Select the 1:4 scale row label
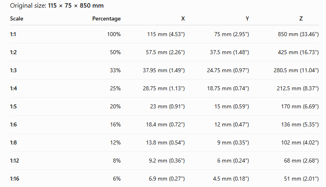326x187 pixels. point(13,88)
